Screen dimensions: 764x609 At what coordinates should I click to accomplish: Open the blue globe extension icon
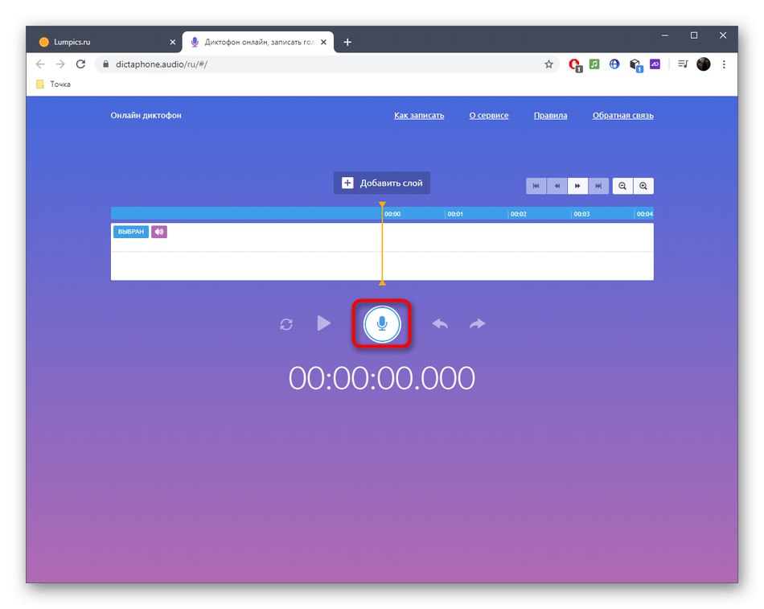coord(614,64)
